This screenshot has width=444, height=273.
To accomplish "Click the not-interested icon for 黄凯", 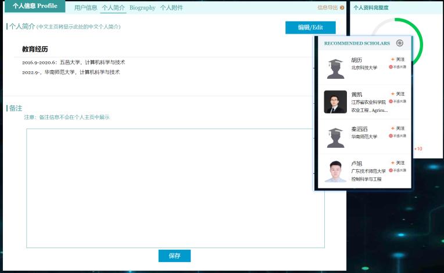I will tap(391, 101).
